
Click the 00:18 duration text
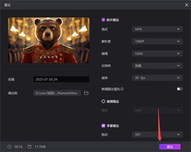click(x=18, y=147)
